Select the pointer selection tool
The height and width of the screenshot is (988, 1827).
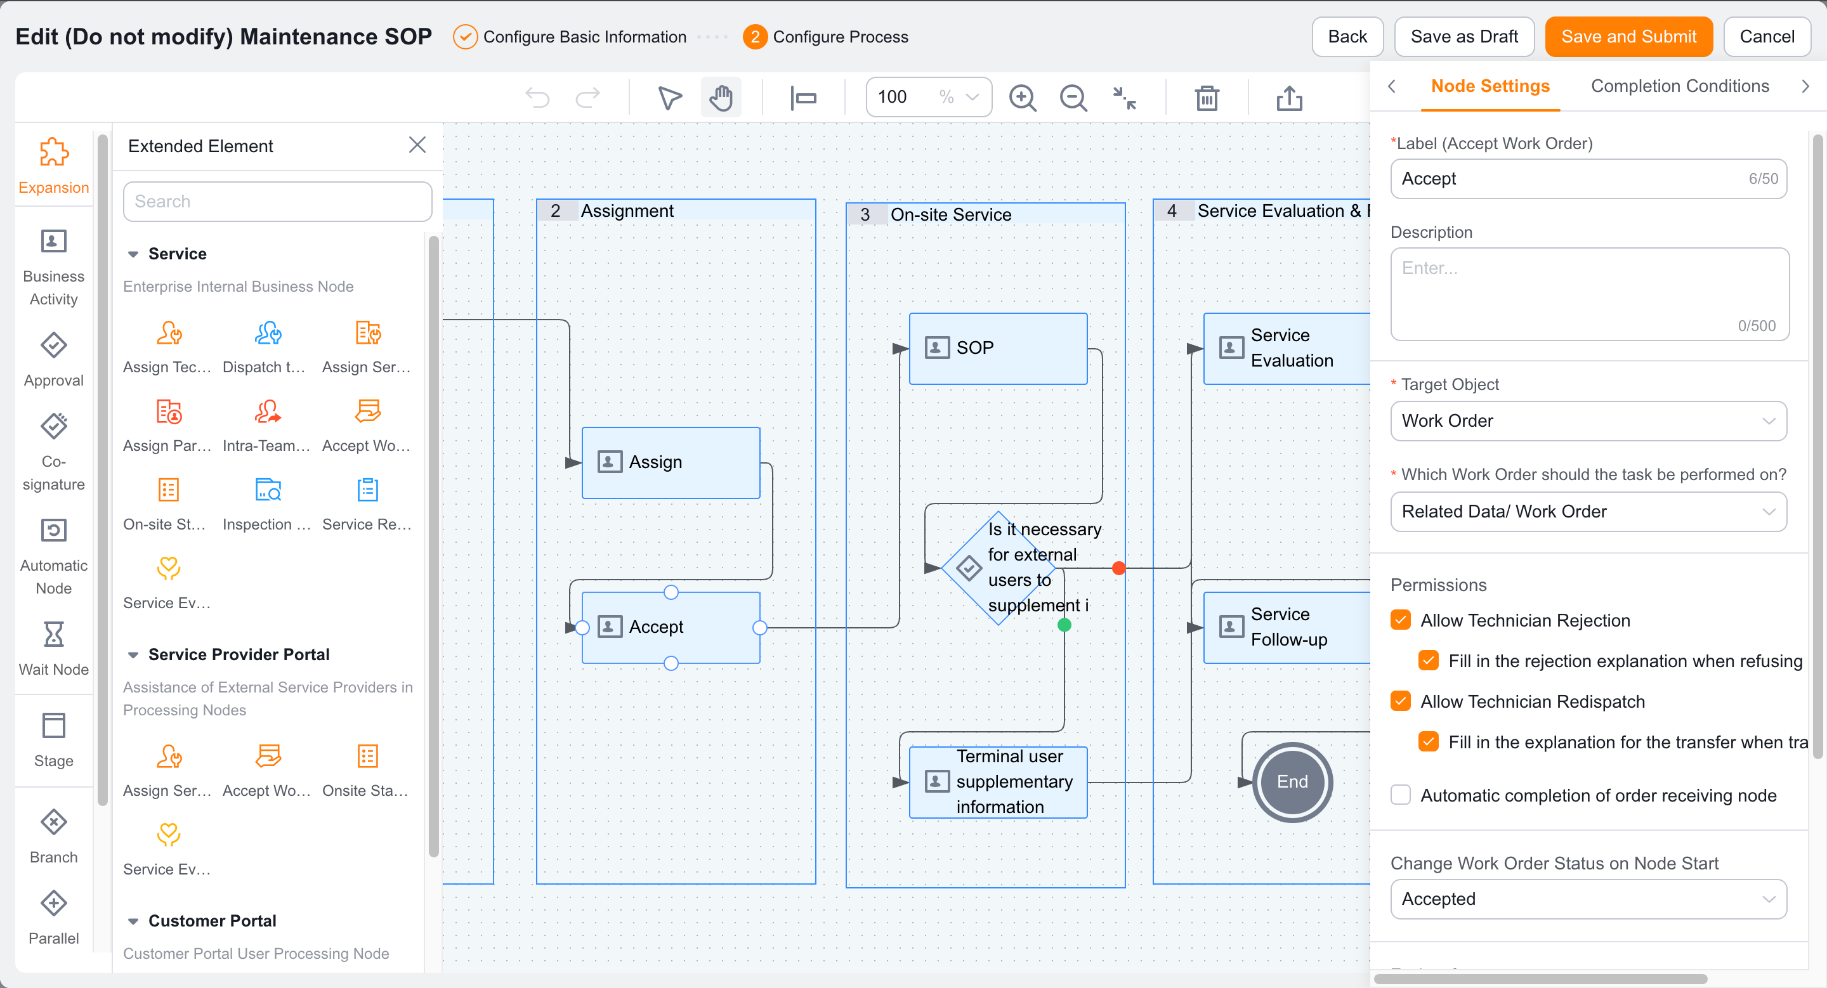tap(669, 97)
